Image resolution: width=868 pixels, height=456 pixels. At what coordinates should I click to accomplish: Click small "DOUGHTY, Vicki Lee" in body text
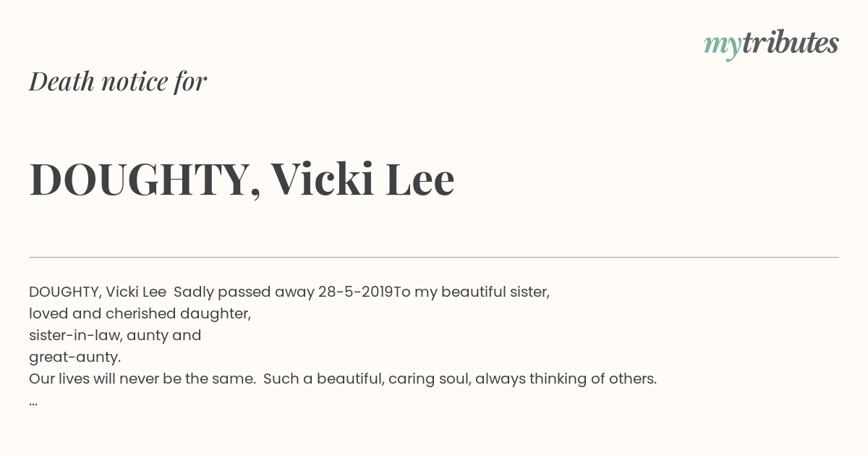98,292
